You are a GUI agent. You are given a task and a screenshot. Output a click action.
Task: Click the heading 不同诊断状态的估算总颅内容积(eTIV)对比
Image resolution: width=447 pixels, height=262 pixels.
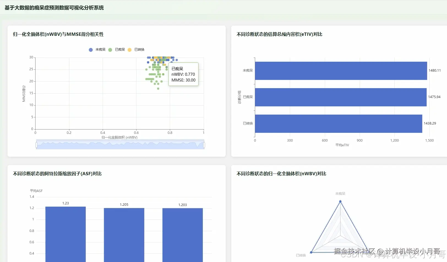(279, 34)
